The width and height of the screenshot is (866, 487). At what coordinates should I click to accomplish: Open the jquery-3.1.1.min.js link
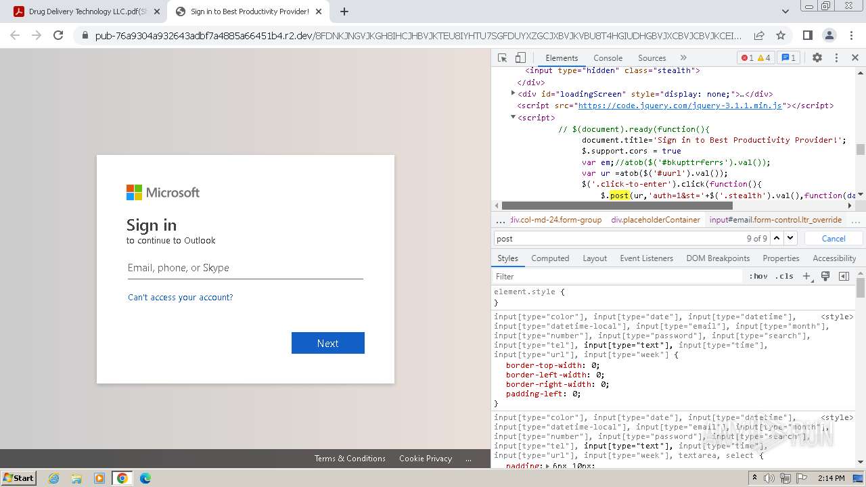coord(680,106)
